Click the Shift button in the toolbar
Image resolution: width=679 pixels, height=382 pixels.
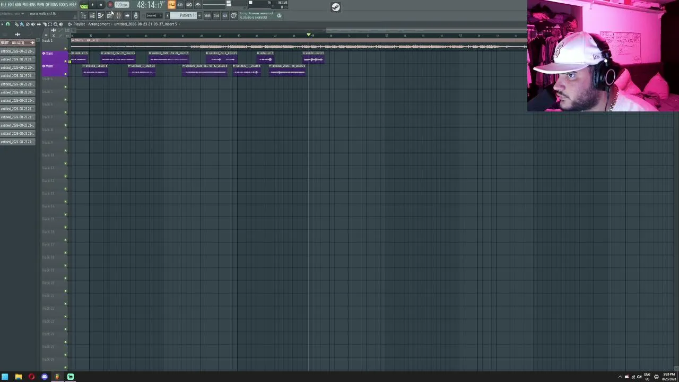pos(207,15)
